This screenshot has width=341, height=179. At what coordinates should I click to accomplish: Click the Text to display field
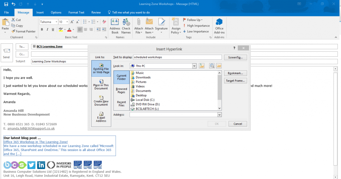tap(177, 57)
